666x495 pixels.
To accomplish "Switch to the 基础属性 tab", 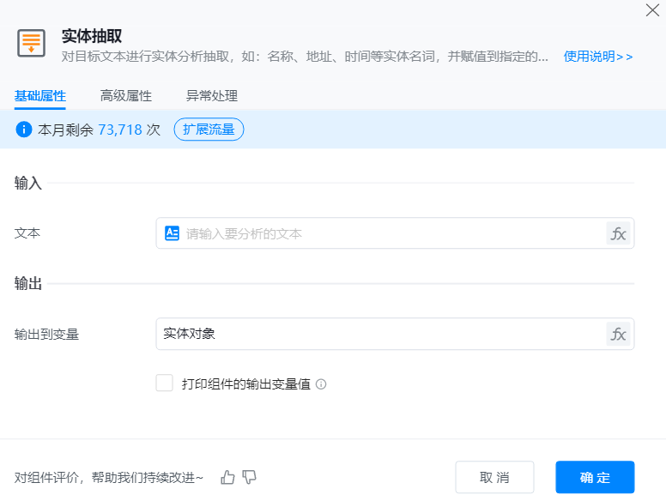I will (x=40, y=96).
